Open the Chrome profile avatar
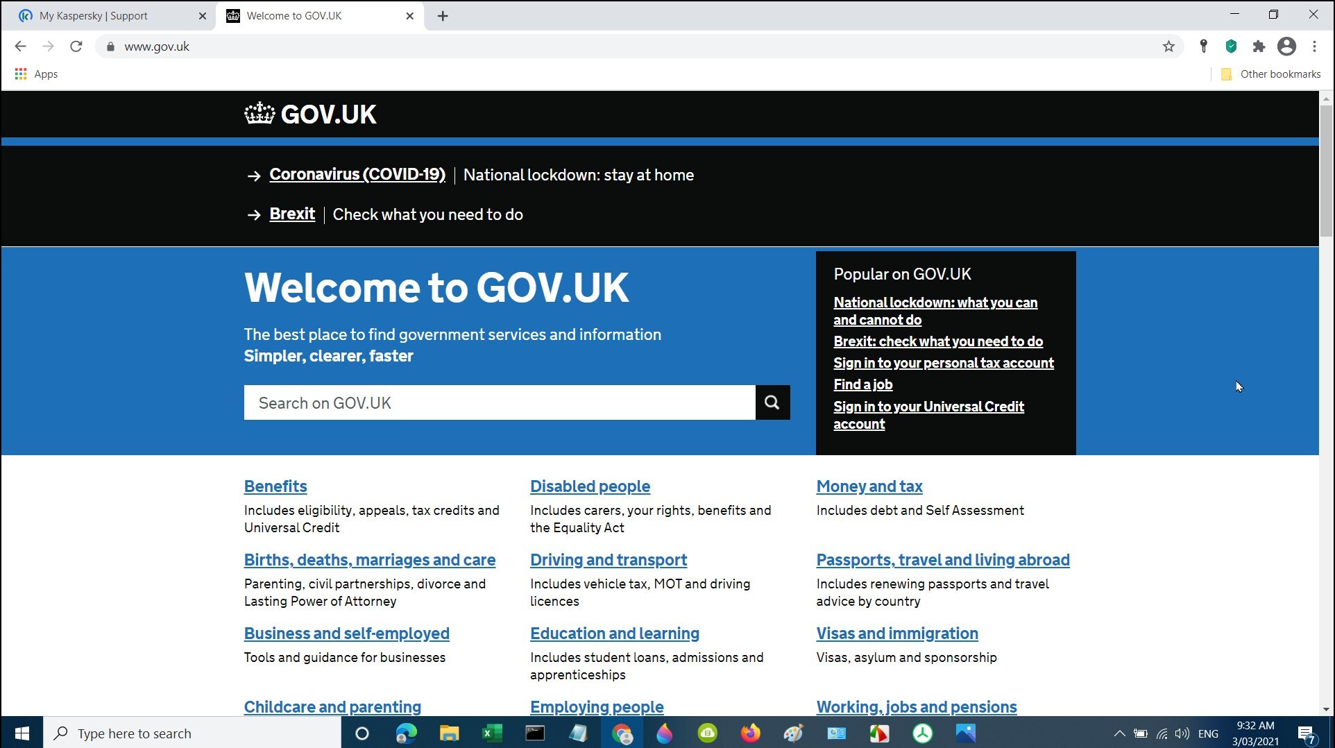1335x748 pixels. (x=1286, y=46)
